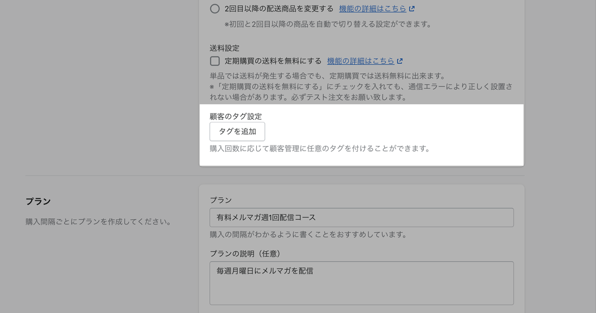Screen dimensions: 596x313
Task: Click the プランの説明（任意） label
Action: coord(245,253)
